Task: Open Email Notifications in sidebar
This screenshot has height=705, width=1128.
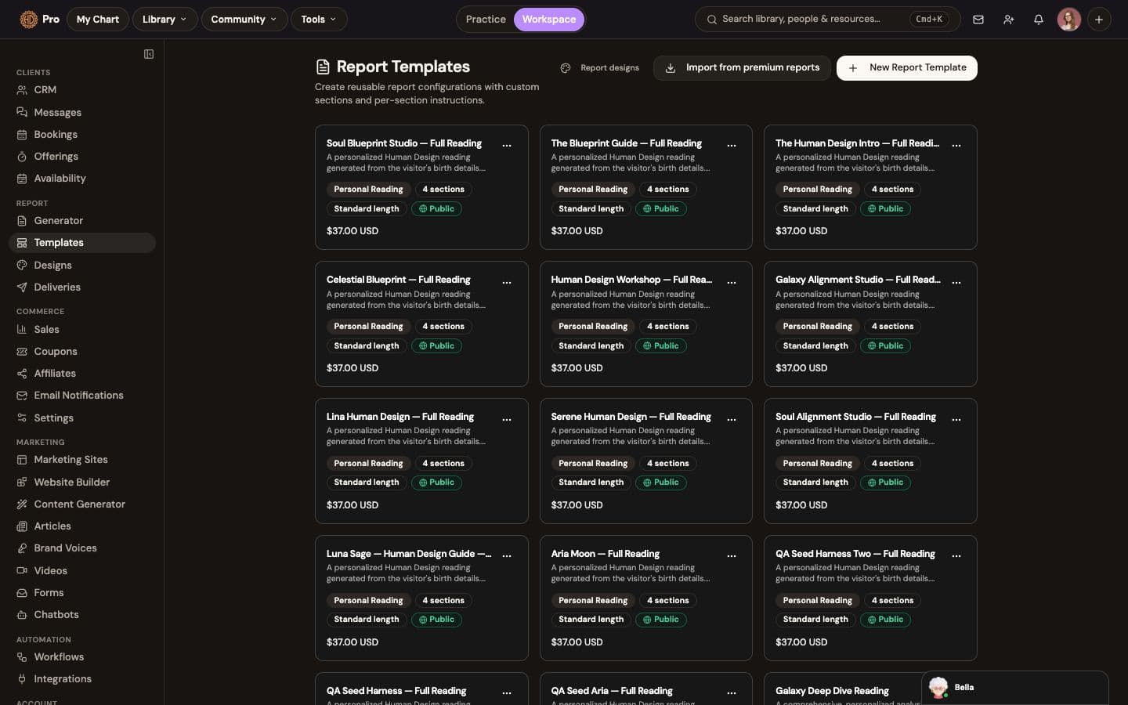Action: click(82, 396)
